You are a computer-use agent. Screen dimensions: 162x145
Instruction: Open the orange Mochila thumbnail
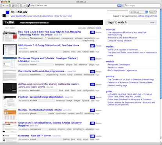pos(10,114)
